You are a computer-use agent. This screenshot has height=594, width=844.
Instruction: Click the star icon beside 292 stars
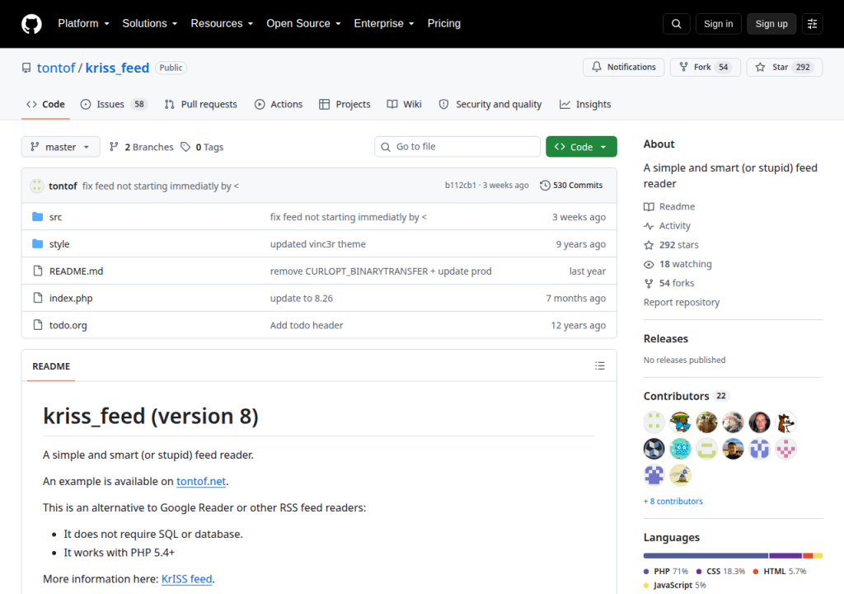(649, 245)
